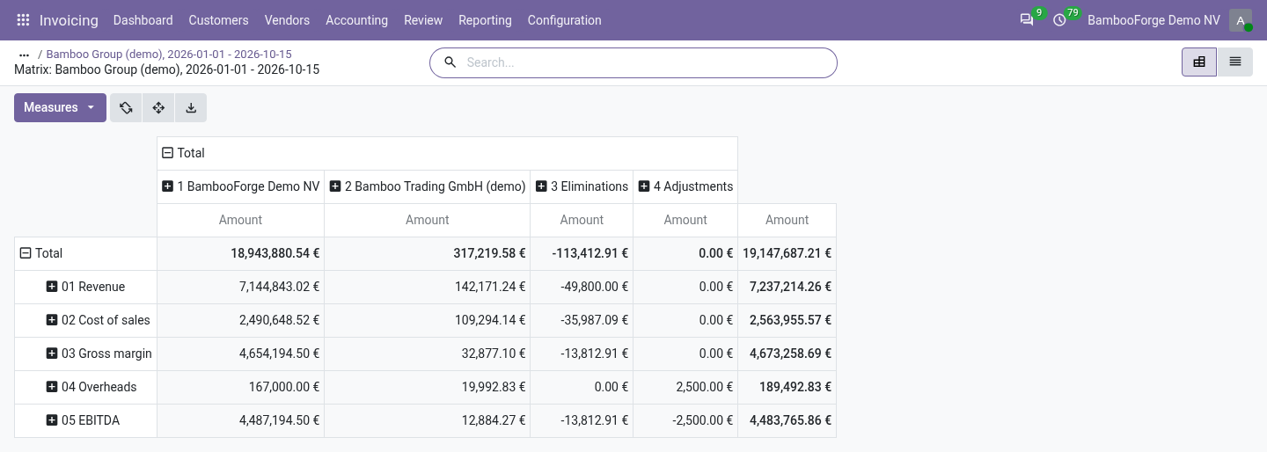Click the cell -113,412.91 €

582,253
